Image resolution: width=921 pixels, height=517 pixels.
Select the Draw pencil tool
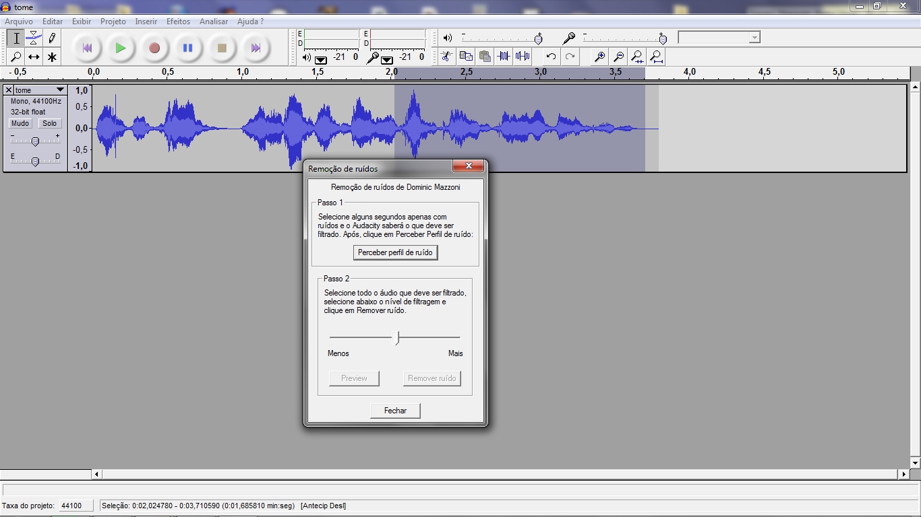coord(52,38)
